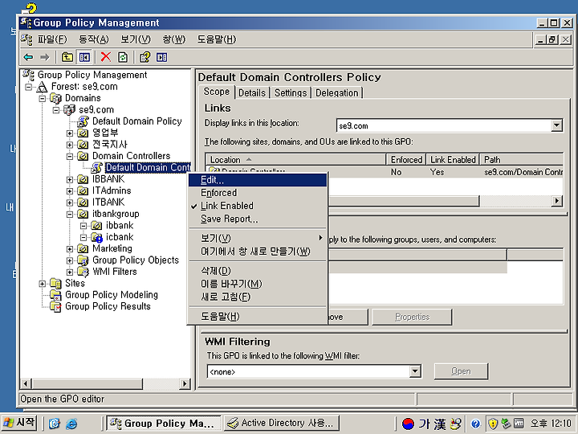Image resolution: width=578 pixels, height=434 pixels.
Task: Click the se9.com domain server icon
Action: point(69,109)
